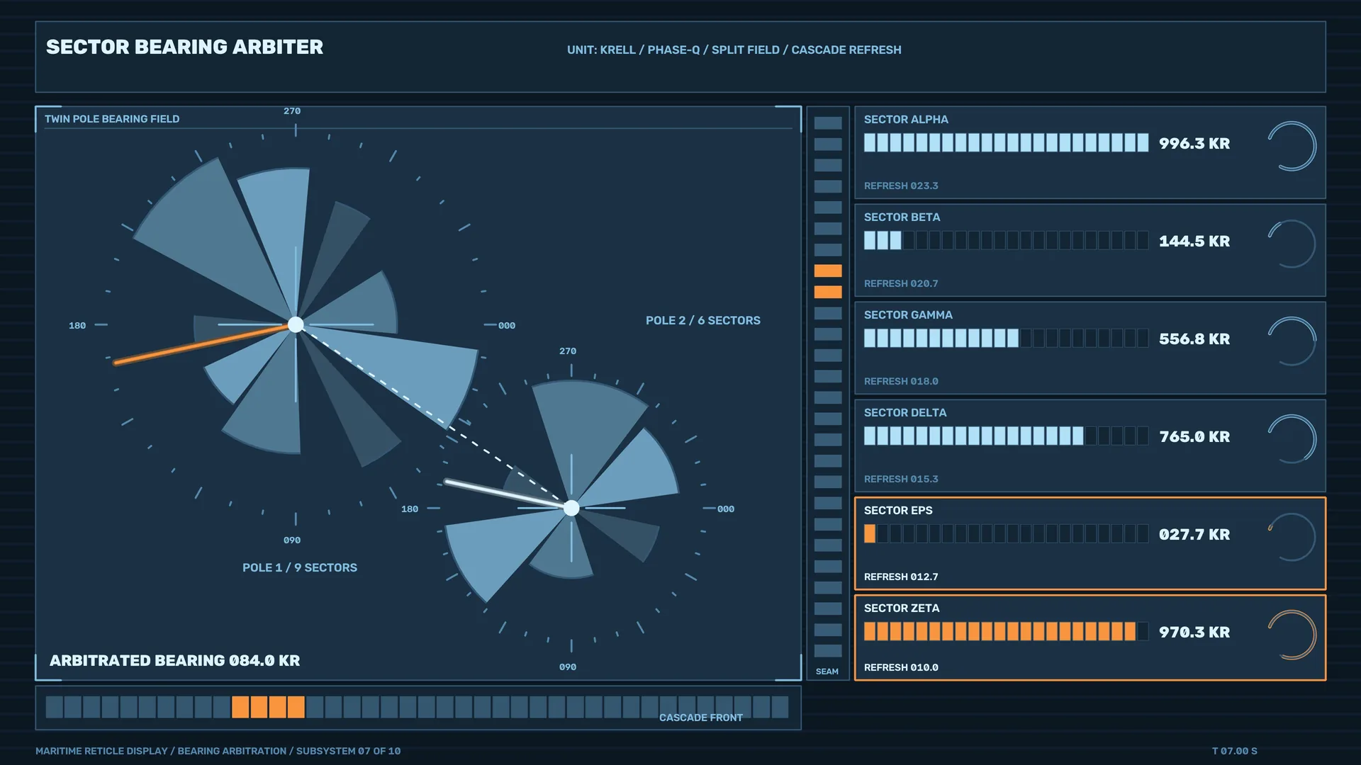Click POLE 1 / 9 SECTORS label

coord(300,568)
